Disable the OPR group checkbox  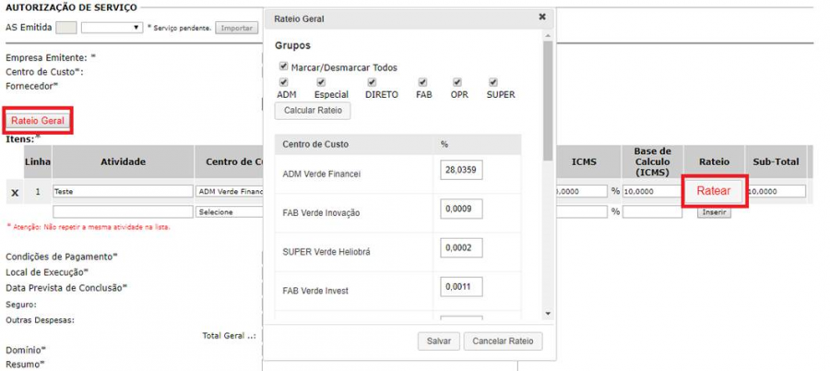point(456,82)
